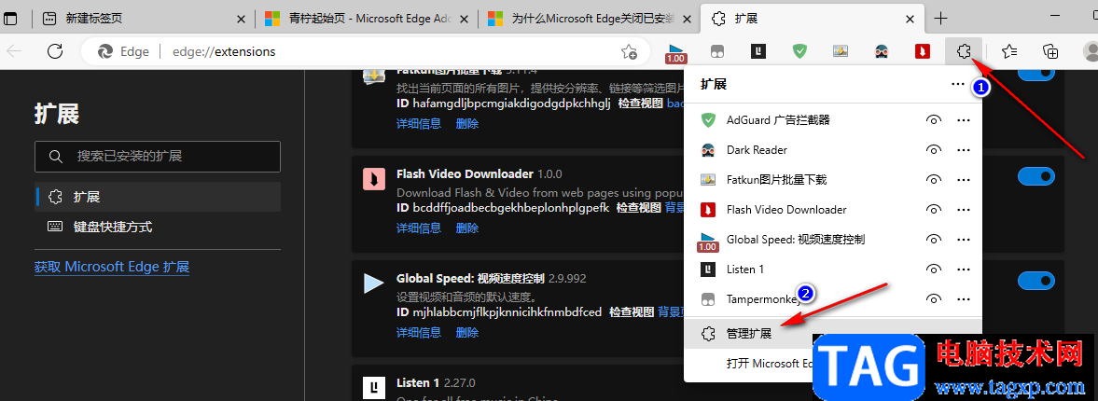Go back to previous page
The width and height of the screenshot is (1098, 401).
pos(14,51)
